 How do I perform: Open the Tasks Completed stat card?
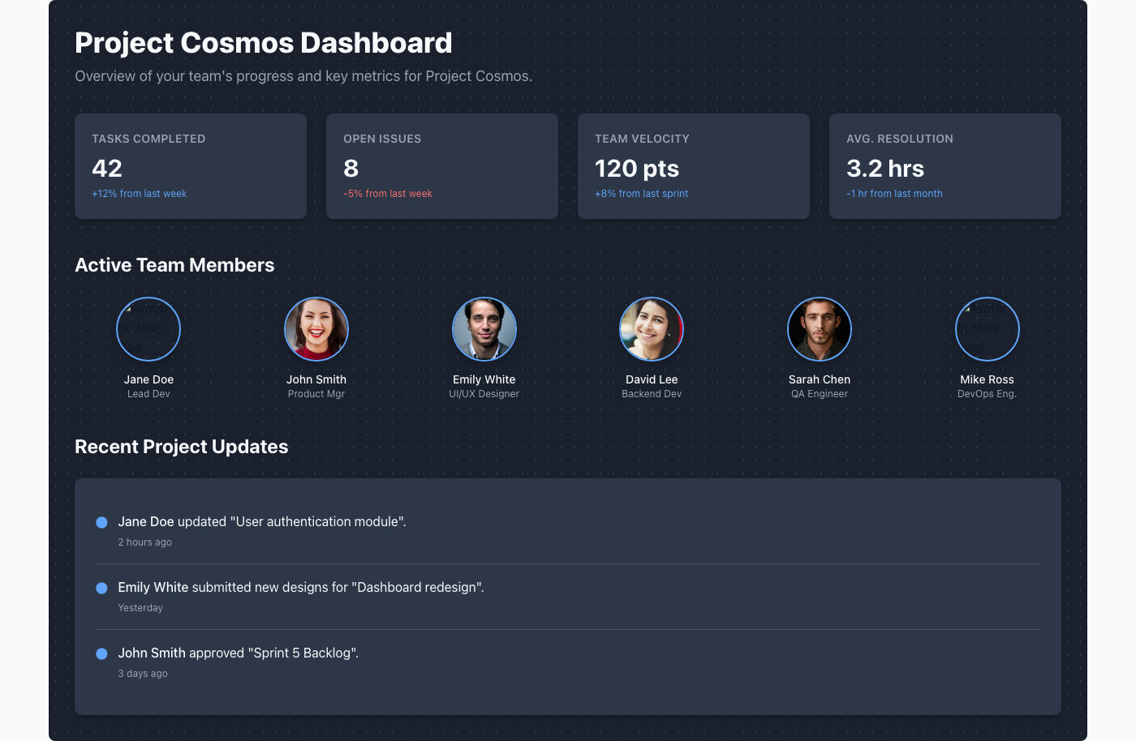pos(191,165)
